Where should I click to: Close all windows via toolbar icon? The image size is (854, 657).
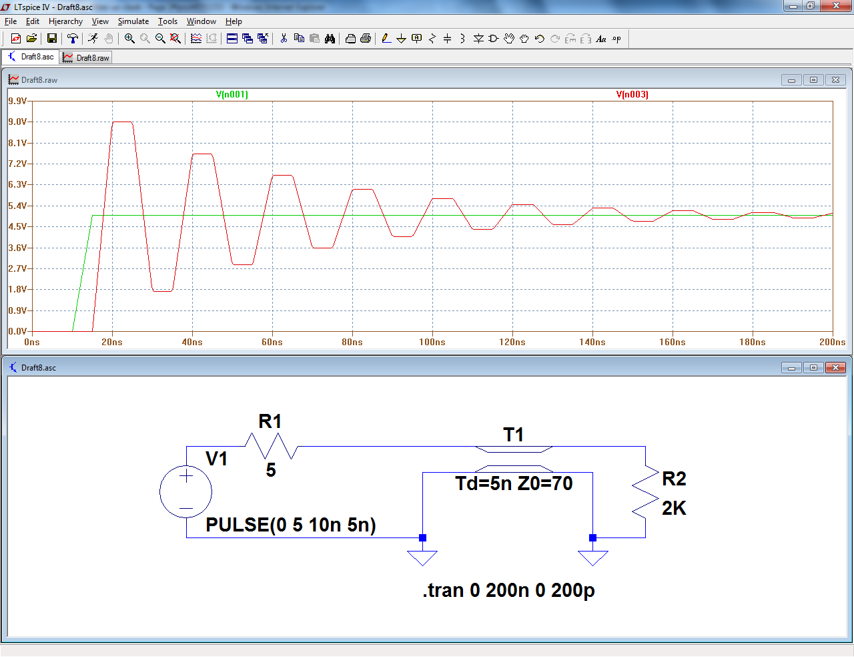(x=263, y=39)
